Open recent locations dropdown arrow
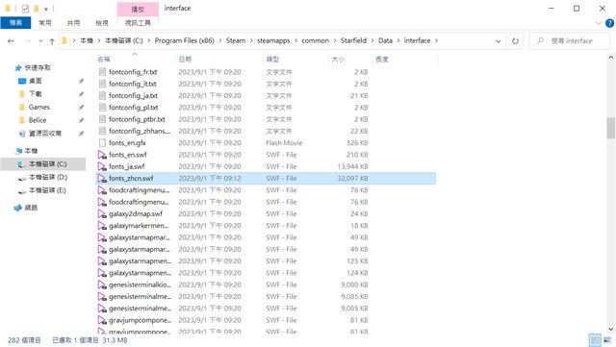The height and width of the screenshot is (347, 616). (40, 41)
